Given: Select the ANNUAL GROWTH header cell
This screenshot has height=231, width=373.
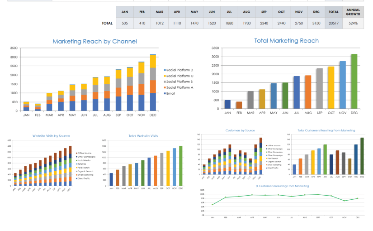Looking at the screenshot, I should point(353,12).
